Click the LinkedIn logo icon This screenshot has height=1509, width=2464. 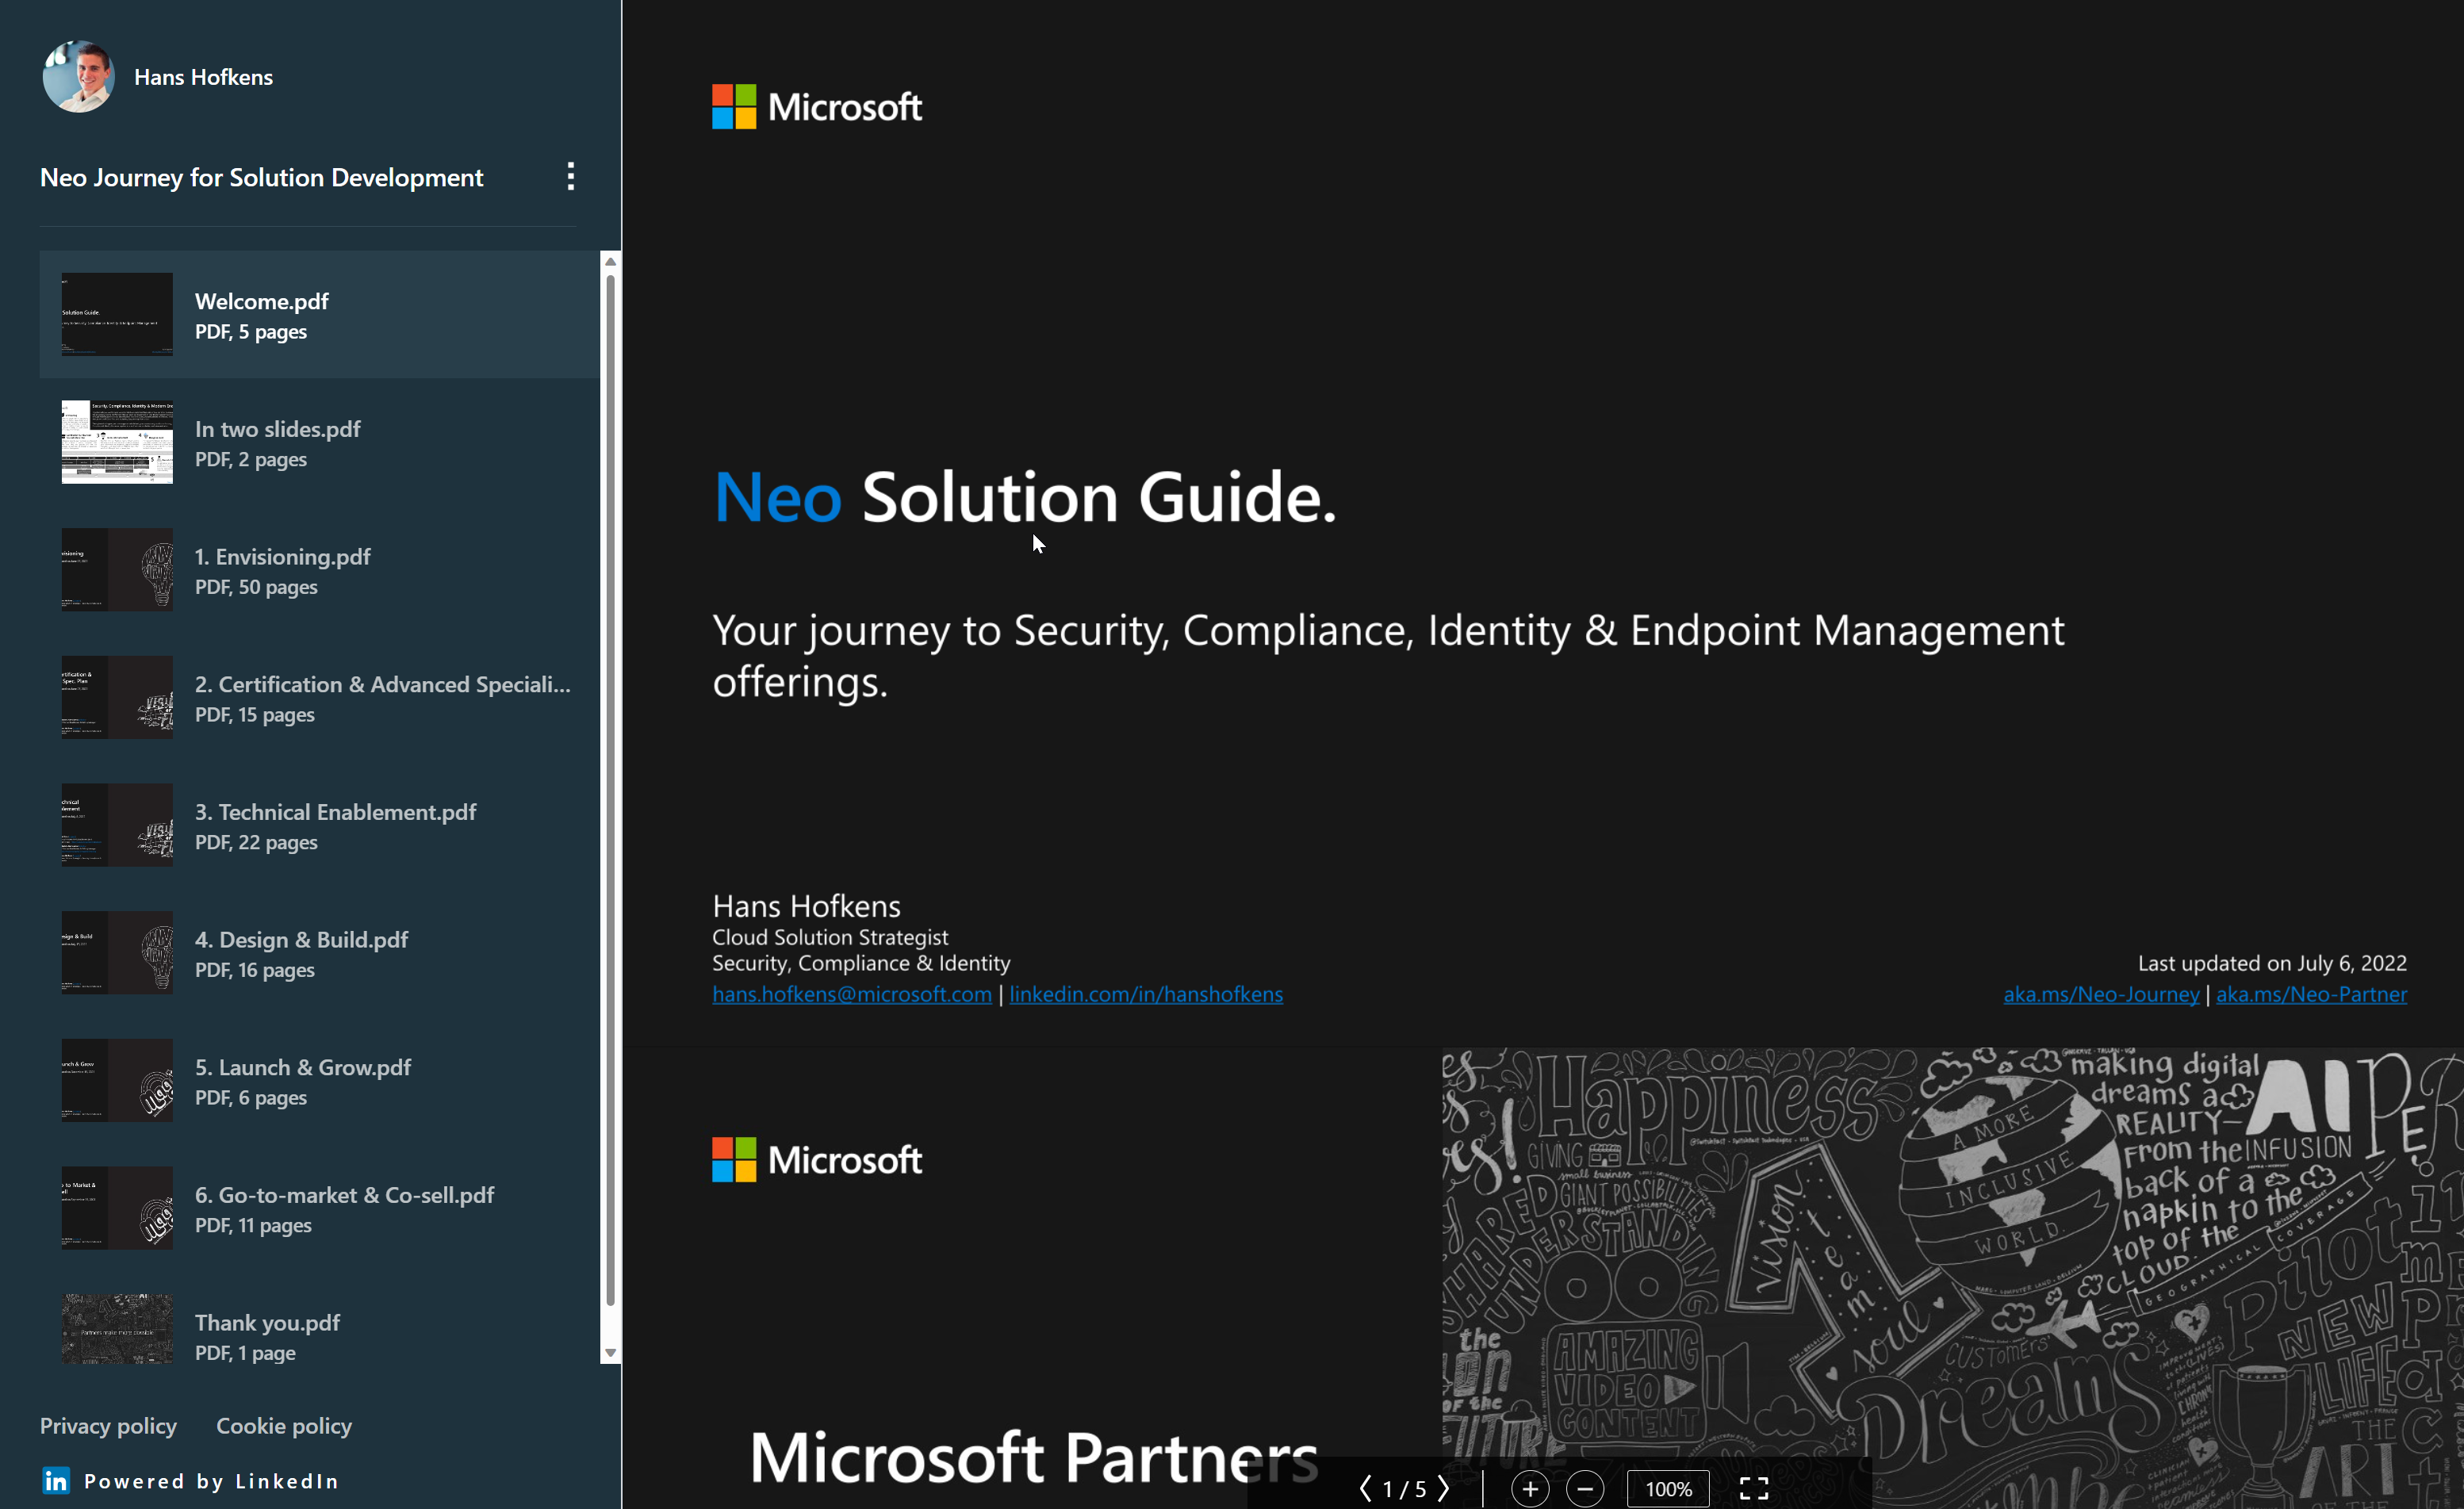(56, 1480)
